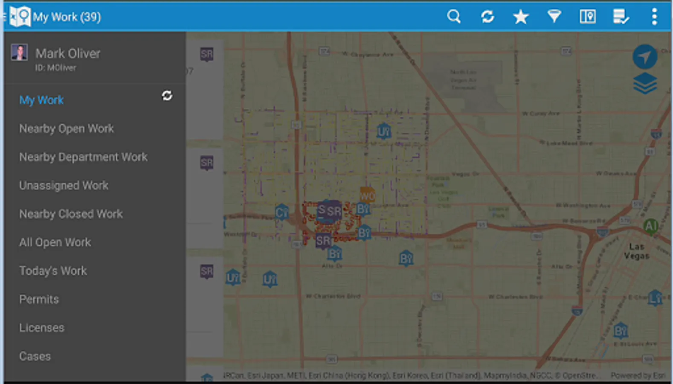Open Nearby Open Work
This screenshot has width=673, height=384.
67,129
